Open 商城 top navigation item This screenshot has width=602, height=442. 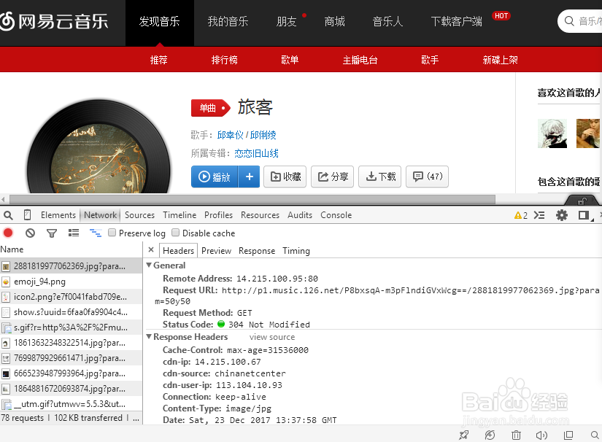[x=334, y=22]
